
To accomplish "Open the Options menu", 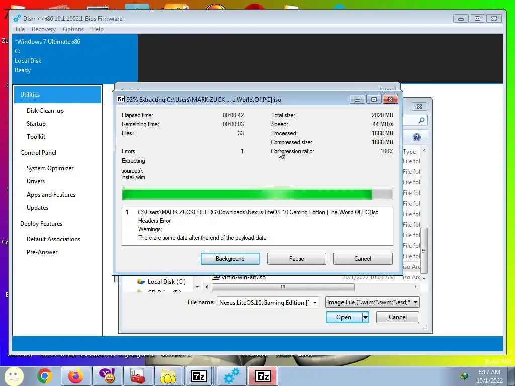I will click(73, 29).
